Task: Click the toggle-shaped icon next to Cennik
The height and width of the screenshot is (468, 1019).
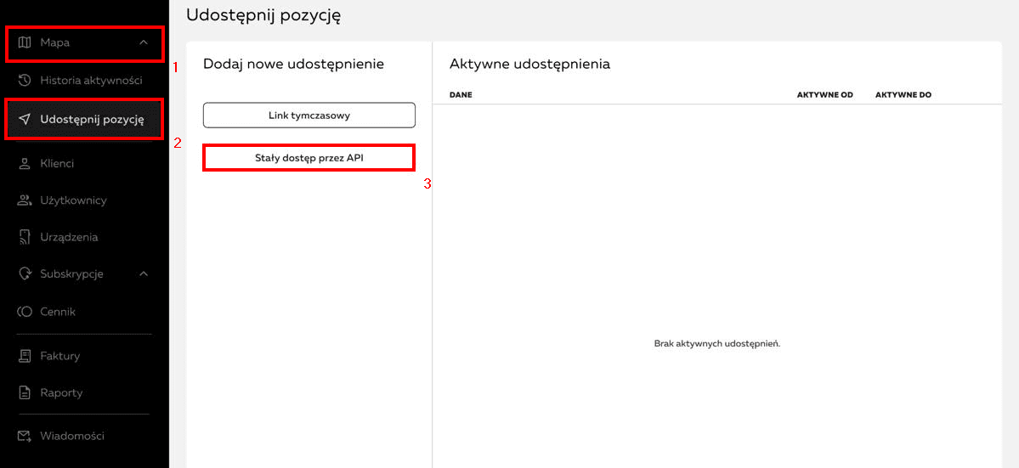Action: [x=25, y=313]
